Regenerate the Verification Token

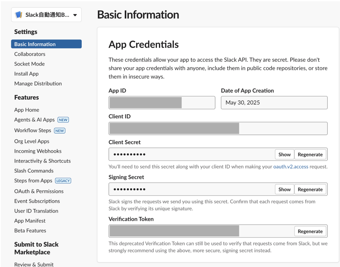coord(310,231)
